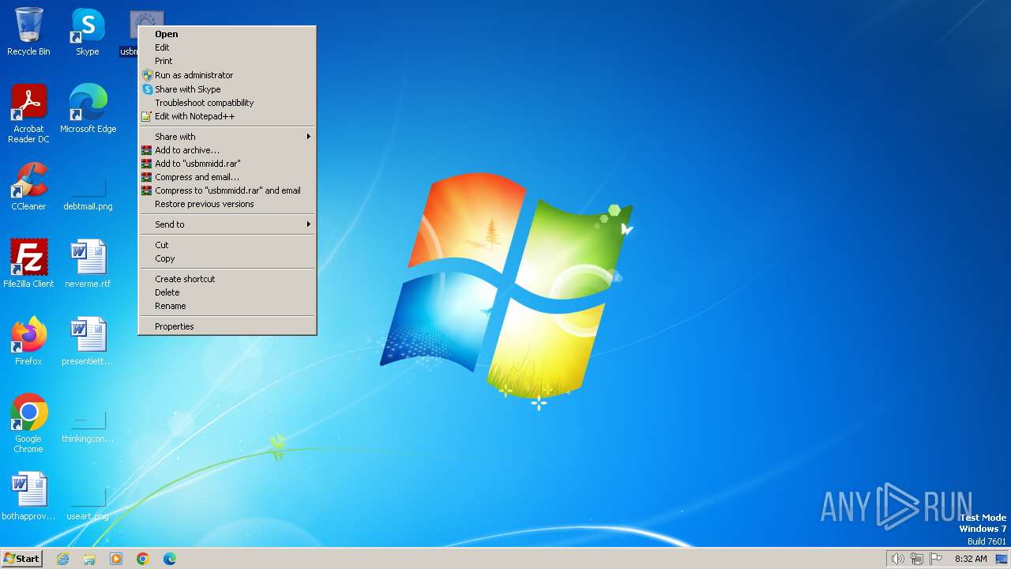Launch Windows Media Player from taskbar

click(x=116, y=559)
